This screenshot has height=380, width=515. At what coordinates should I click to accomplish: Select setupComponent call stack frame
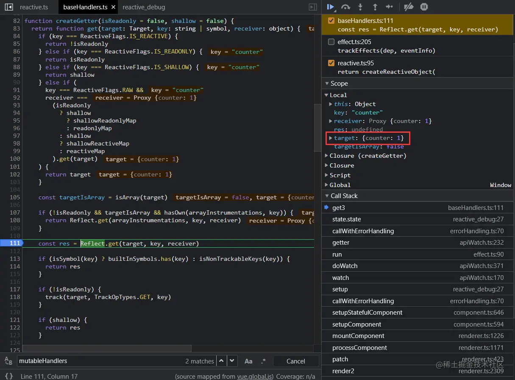pyautogui.click(x=418, y=324)
